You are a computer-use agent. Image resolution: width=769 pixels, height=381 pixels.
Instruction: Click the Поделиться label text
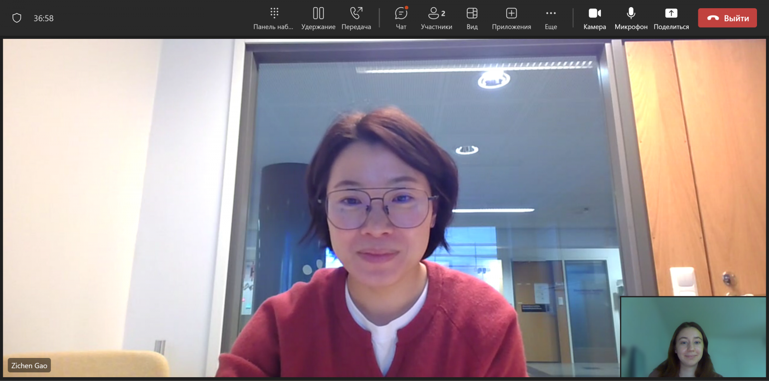[671, 27]
